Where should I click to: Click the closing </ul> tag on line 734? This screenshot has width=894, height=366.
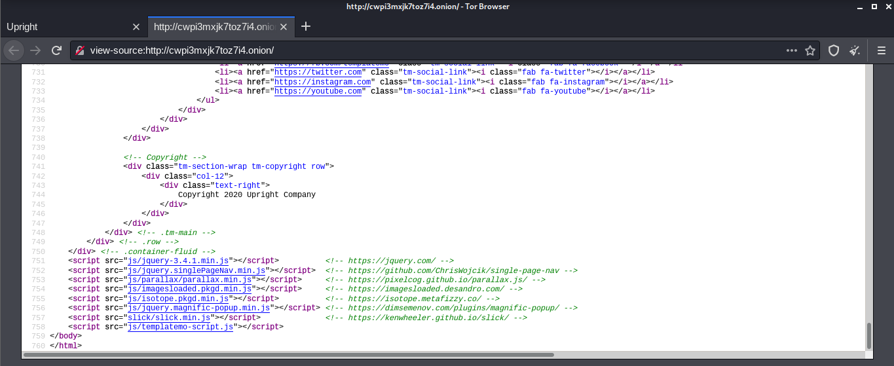(x=208, y=100)
